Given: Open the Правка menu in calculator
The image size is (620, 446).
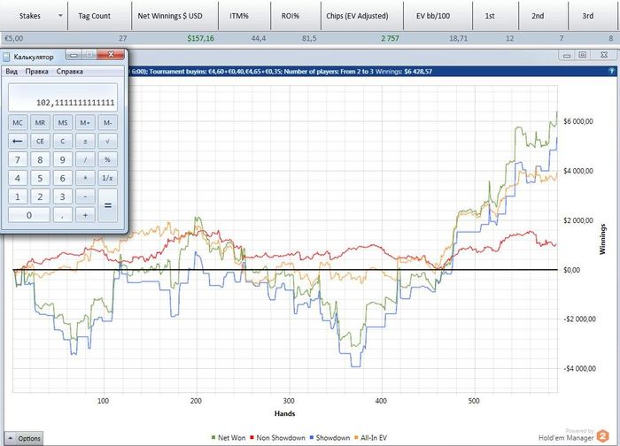Looking at the screenshot, I should point(37,72).
